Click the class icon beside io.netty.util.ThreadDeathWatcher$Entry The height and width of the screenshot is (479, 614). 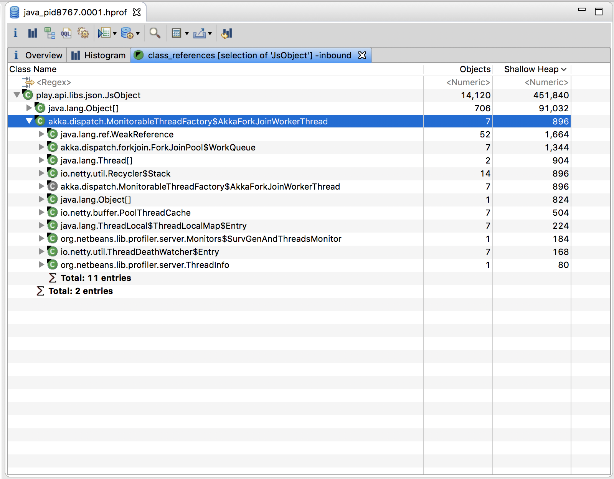[x=52, y=251]
